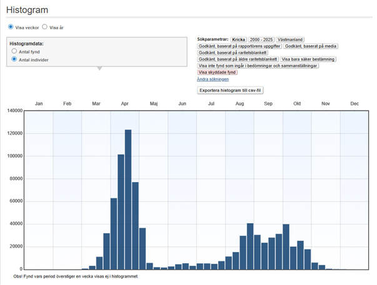Select the 'Västmanland' region tag
This screenshot has height=285, width=377.
pyautogui.click(x=290, y=39)
